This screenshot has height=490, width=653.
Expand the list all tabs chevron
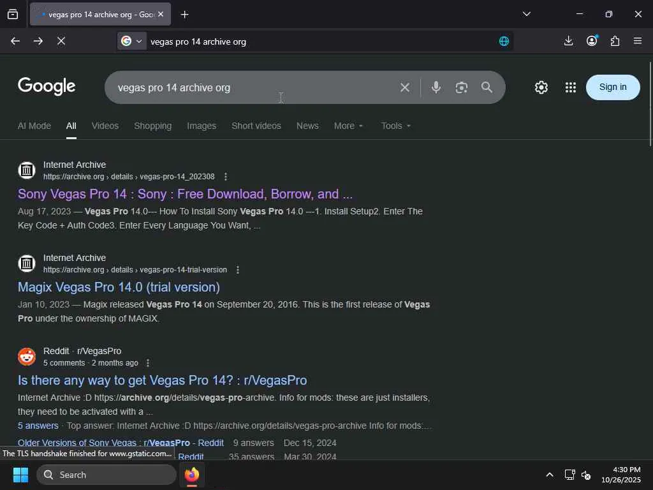[x=526, y=14]
